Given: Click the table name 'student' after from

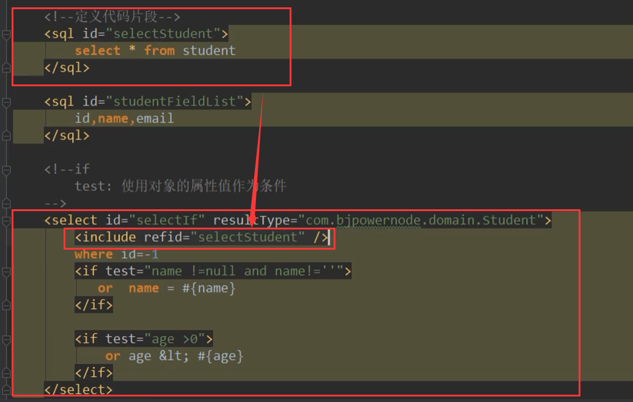Looking at the screenshot, I should coord(209,51).
